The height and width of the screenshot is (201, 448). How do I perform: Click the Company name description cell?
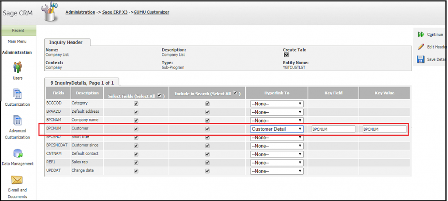(87, 120)
